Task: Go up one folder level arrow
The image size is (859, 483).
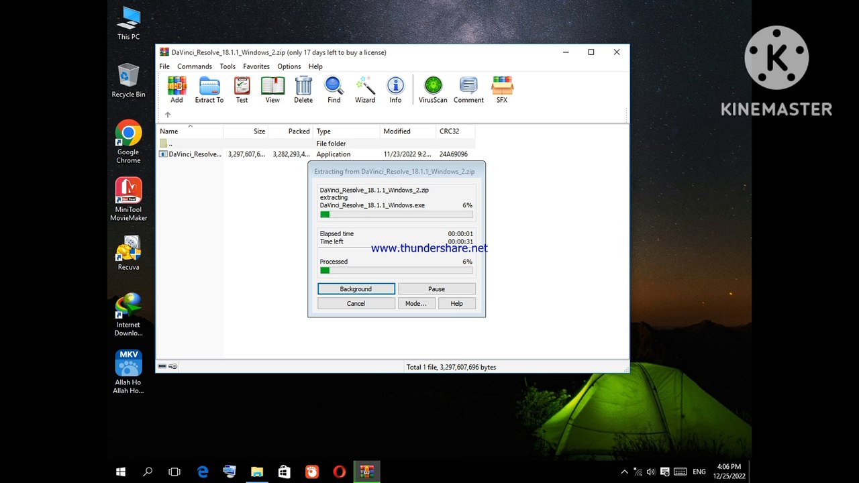Action: (x=168, y=115)
